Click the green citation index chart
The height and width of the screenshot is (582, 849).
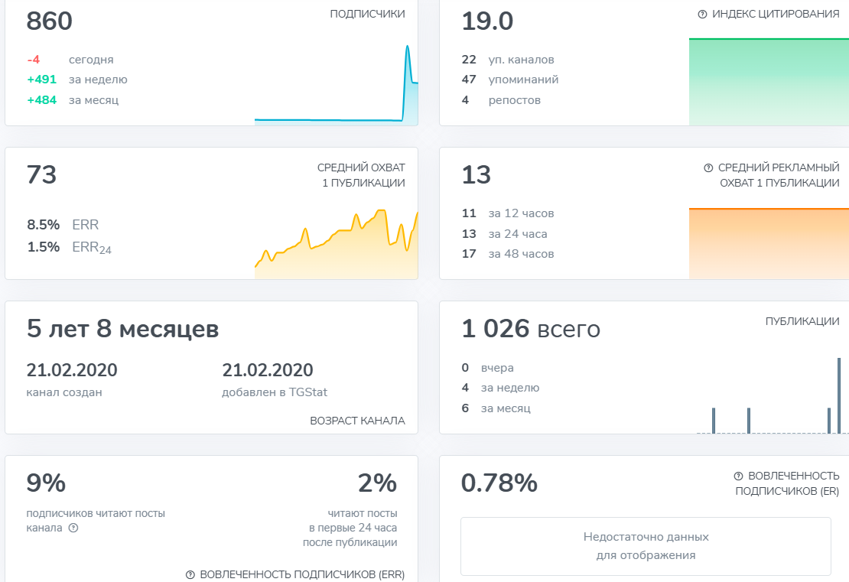tap(769, 82)
